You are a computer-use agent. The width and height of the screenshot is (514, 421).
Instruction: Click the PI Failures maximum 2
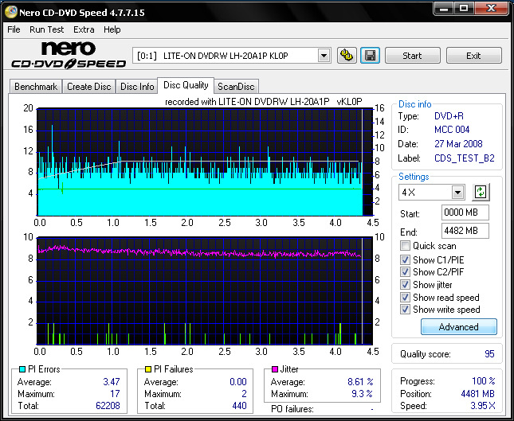point(244,393)
